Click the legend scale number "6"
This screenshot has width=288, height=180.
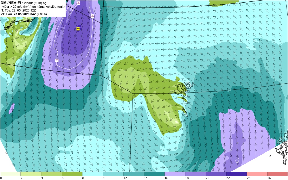point(62,178)
